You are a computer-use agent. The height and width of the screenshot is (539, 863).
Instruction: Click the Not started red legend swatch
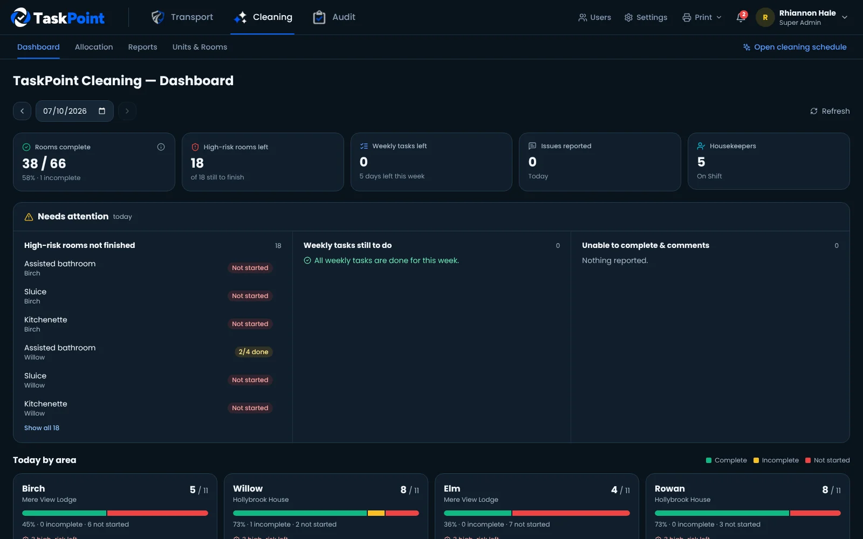click(808, 460)
